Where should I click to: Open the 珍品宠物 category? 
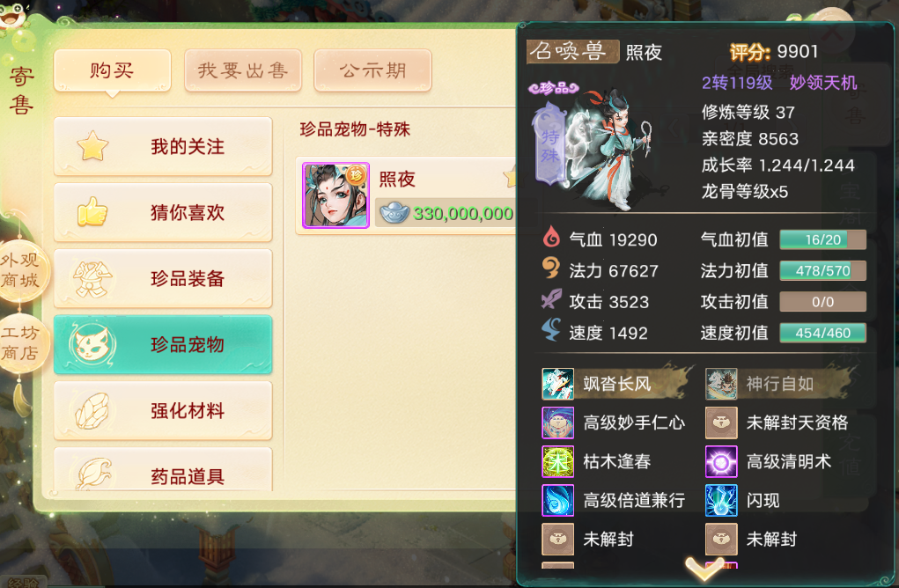163,344
